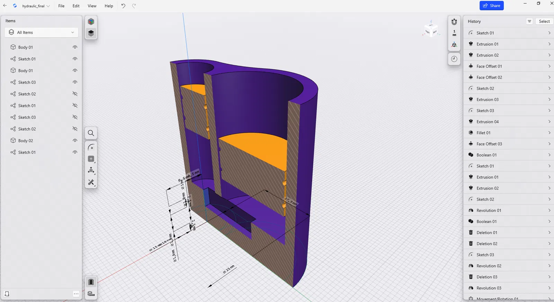554x302 pixels.
Task: Hide Body 02 using its eye icon
Action: click(75, 141)
